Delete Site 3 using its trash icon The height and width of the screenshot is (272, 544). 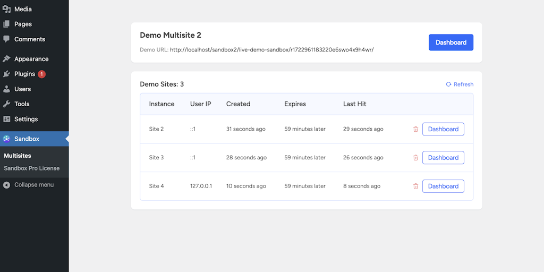(x=415, y=158)
